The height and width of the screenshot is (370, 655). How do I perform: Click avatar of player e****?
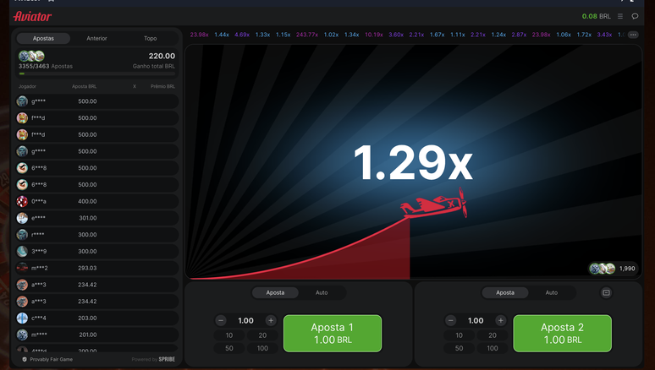pyautogui.click(x=22, y=218)
